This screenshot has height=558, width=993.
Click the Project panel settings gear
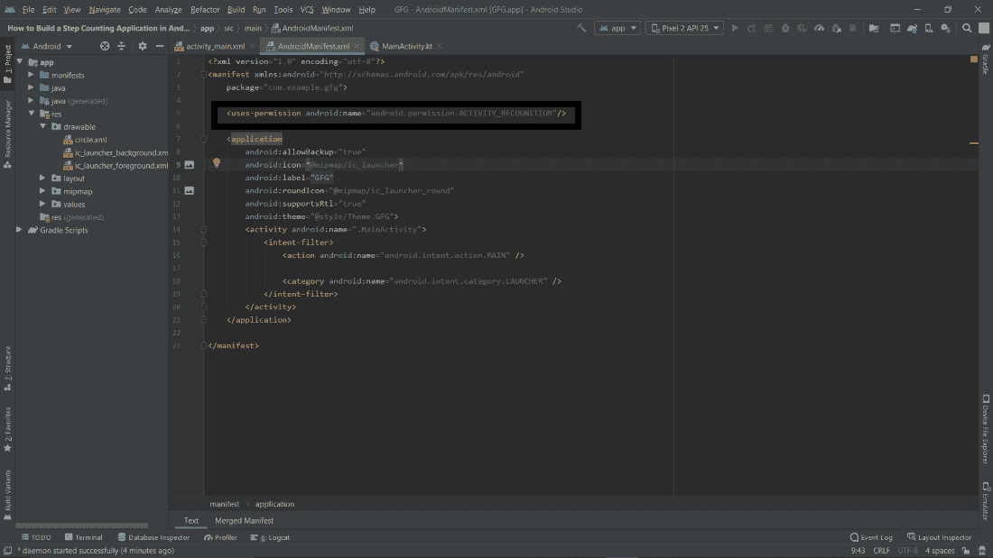[x=142, y=46]
